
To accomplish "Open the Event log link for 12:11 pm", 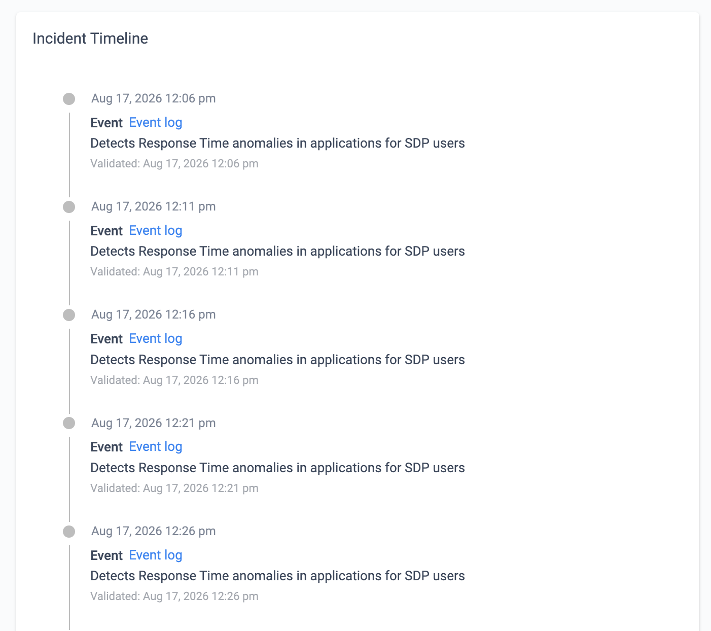I will click(x=156, y=231).
